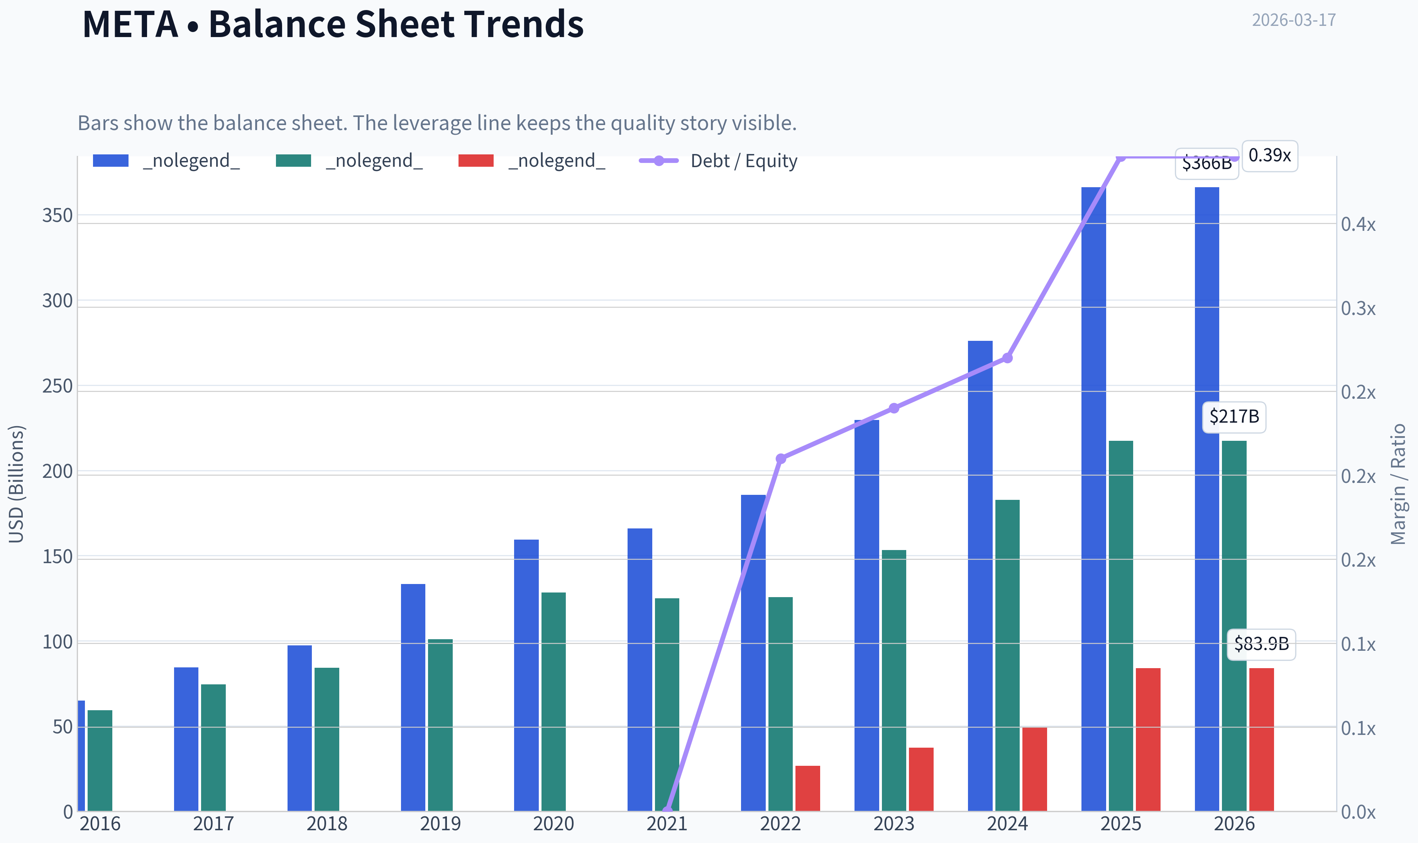Click the 350 y-axis tick label
The width and height of the screenshot is (1418, 843).
[58, 216]
